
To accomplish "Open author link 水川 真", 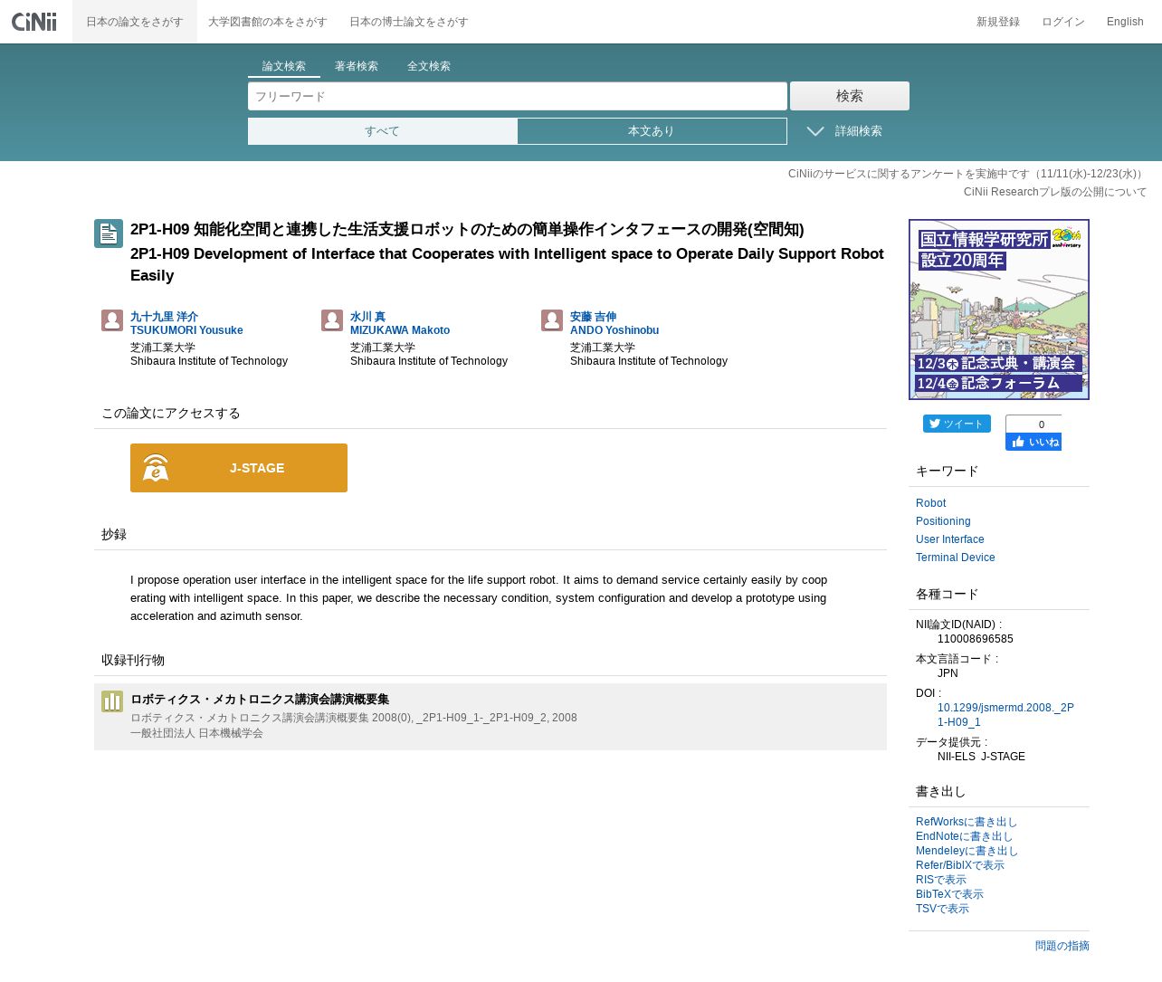I will point(367,317).
